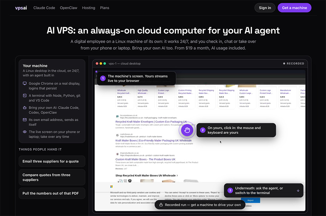
Task: Open the Claude Code nav item
Action: coord(44,8)
